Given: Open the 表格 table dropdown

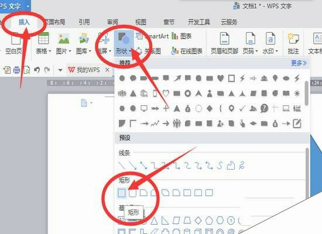Looking at the screenshot, I should coord(43,43).
